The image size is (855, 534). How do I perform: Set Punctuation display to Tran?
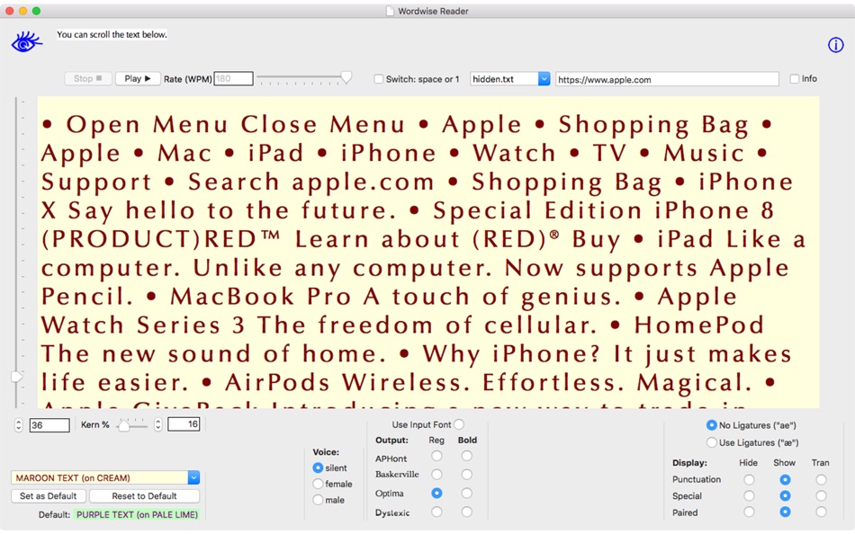click(x=821, y=480)
